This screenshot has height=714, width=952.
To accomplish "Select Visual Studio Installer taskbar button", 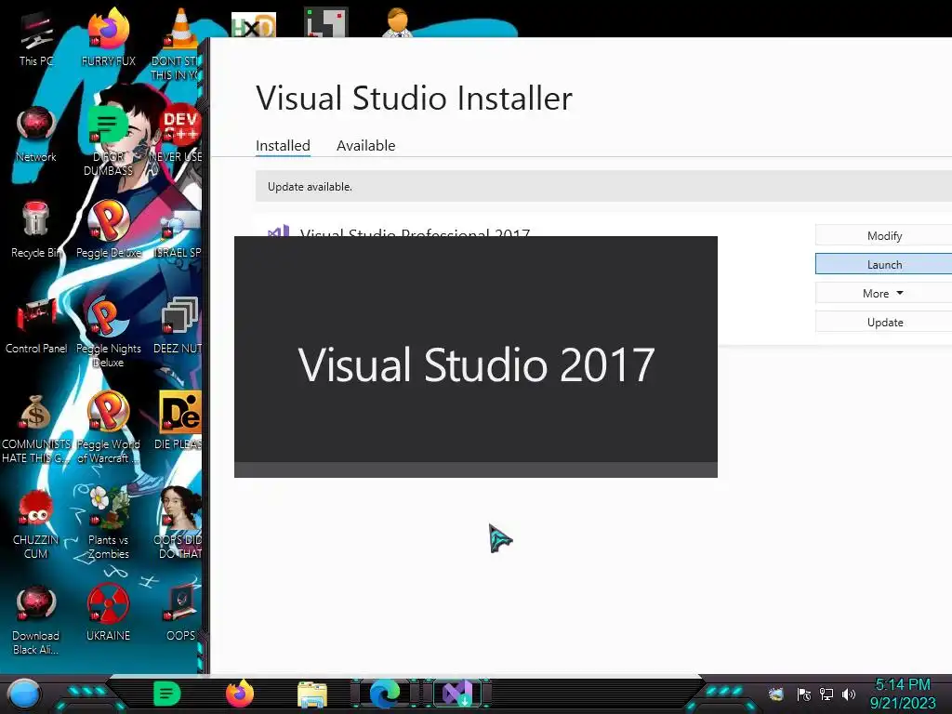I will (456, 694).
